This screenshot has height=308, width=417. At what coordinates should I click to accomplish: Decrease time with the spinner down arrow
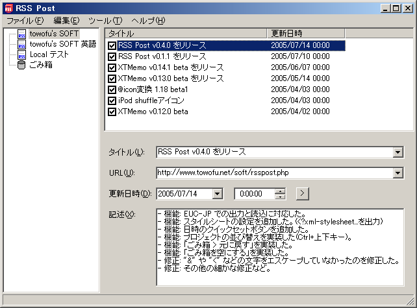280,196
